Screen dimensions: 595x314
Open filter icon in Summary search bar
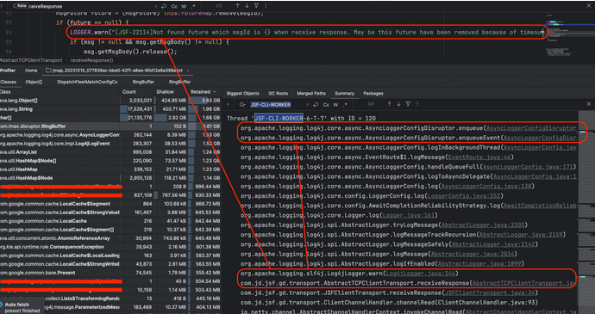point(408,104)
